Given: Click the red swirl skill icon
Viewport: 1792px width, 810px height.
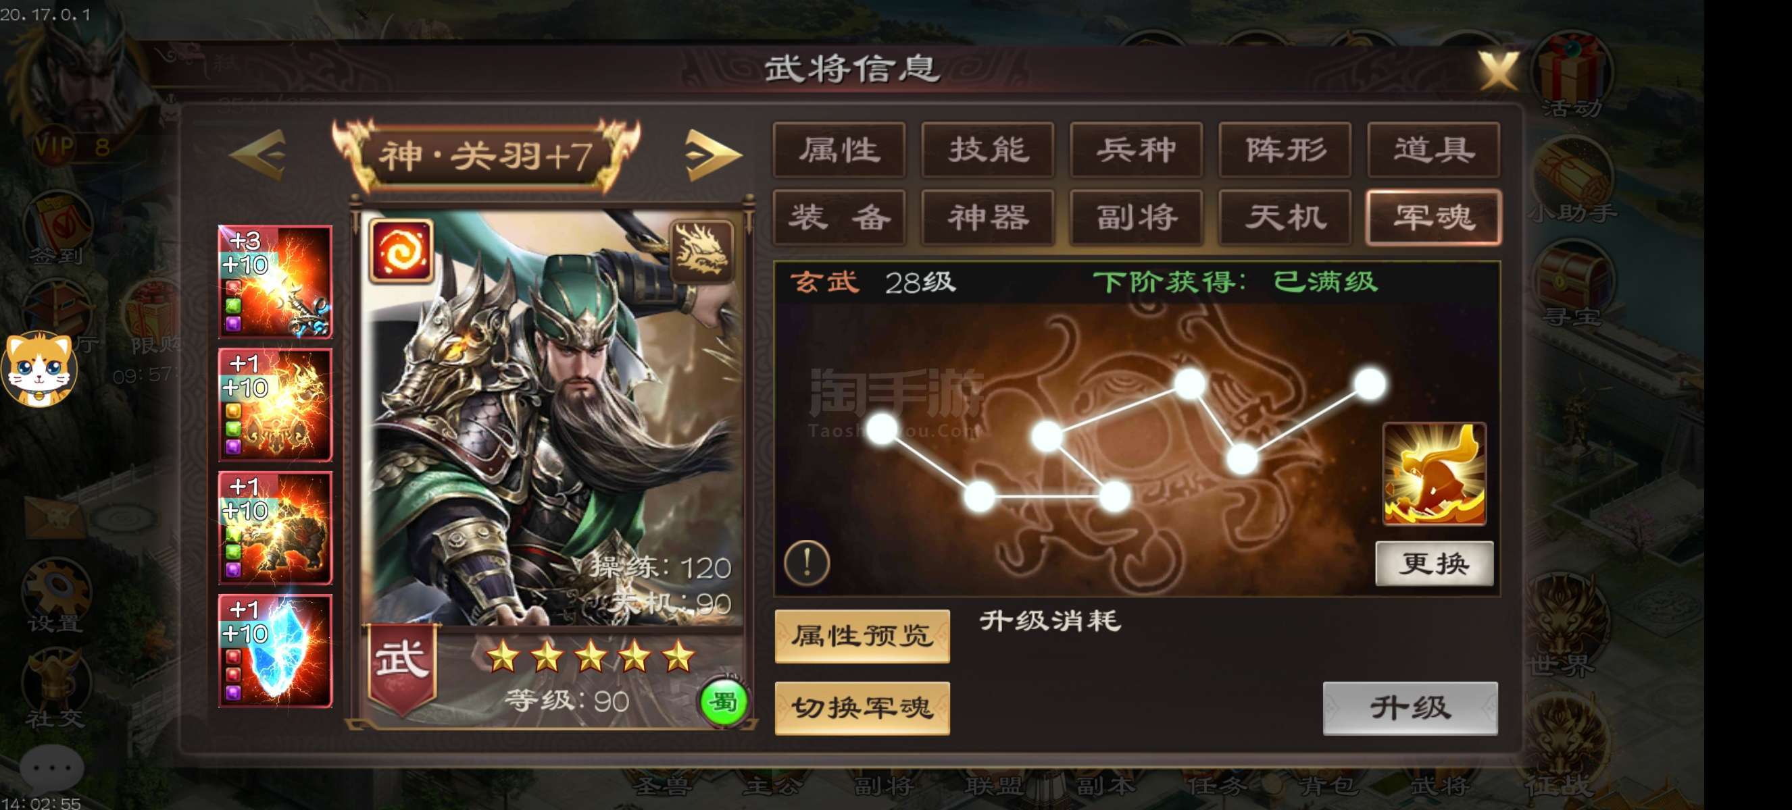Looking at the screenshot, I should pyautogui.click(x=401, y=251).
